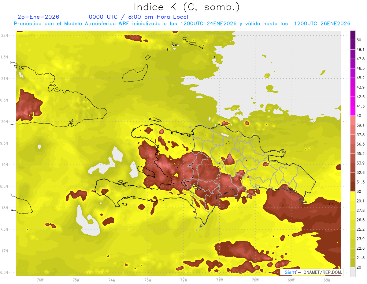Click the colorbar value "41.3"

361,106
